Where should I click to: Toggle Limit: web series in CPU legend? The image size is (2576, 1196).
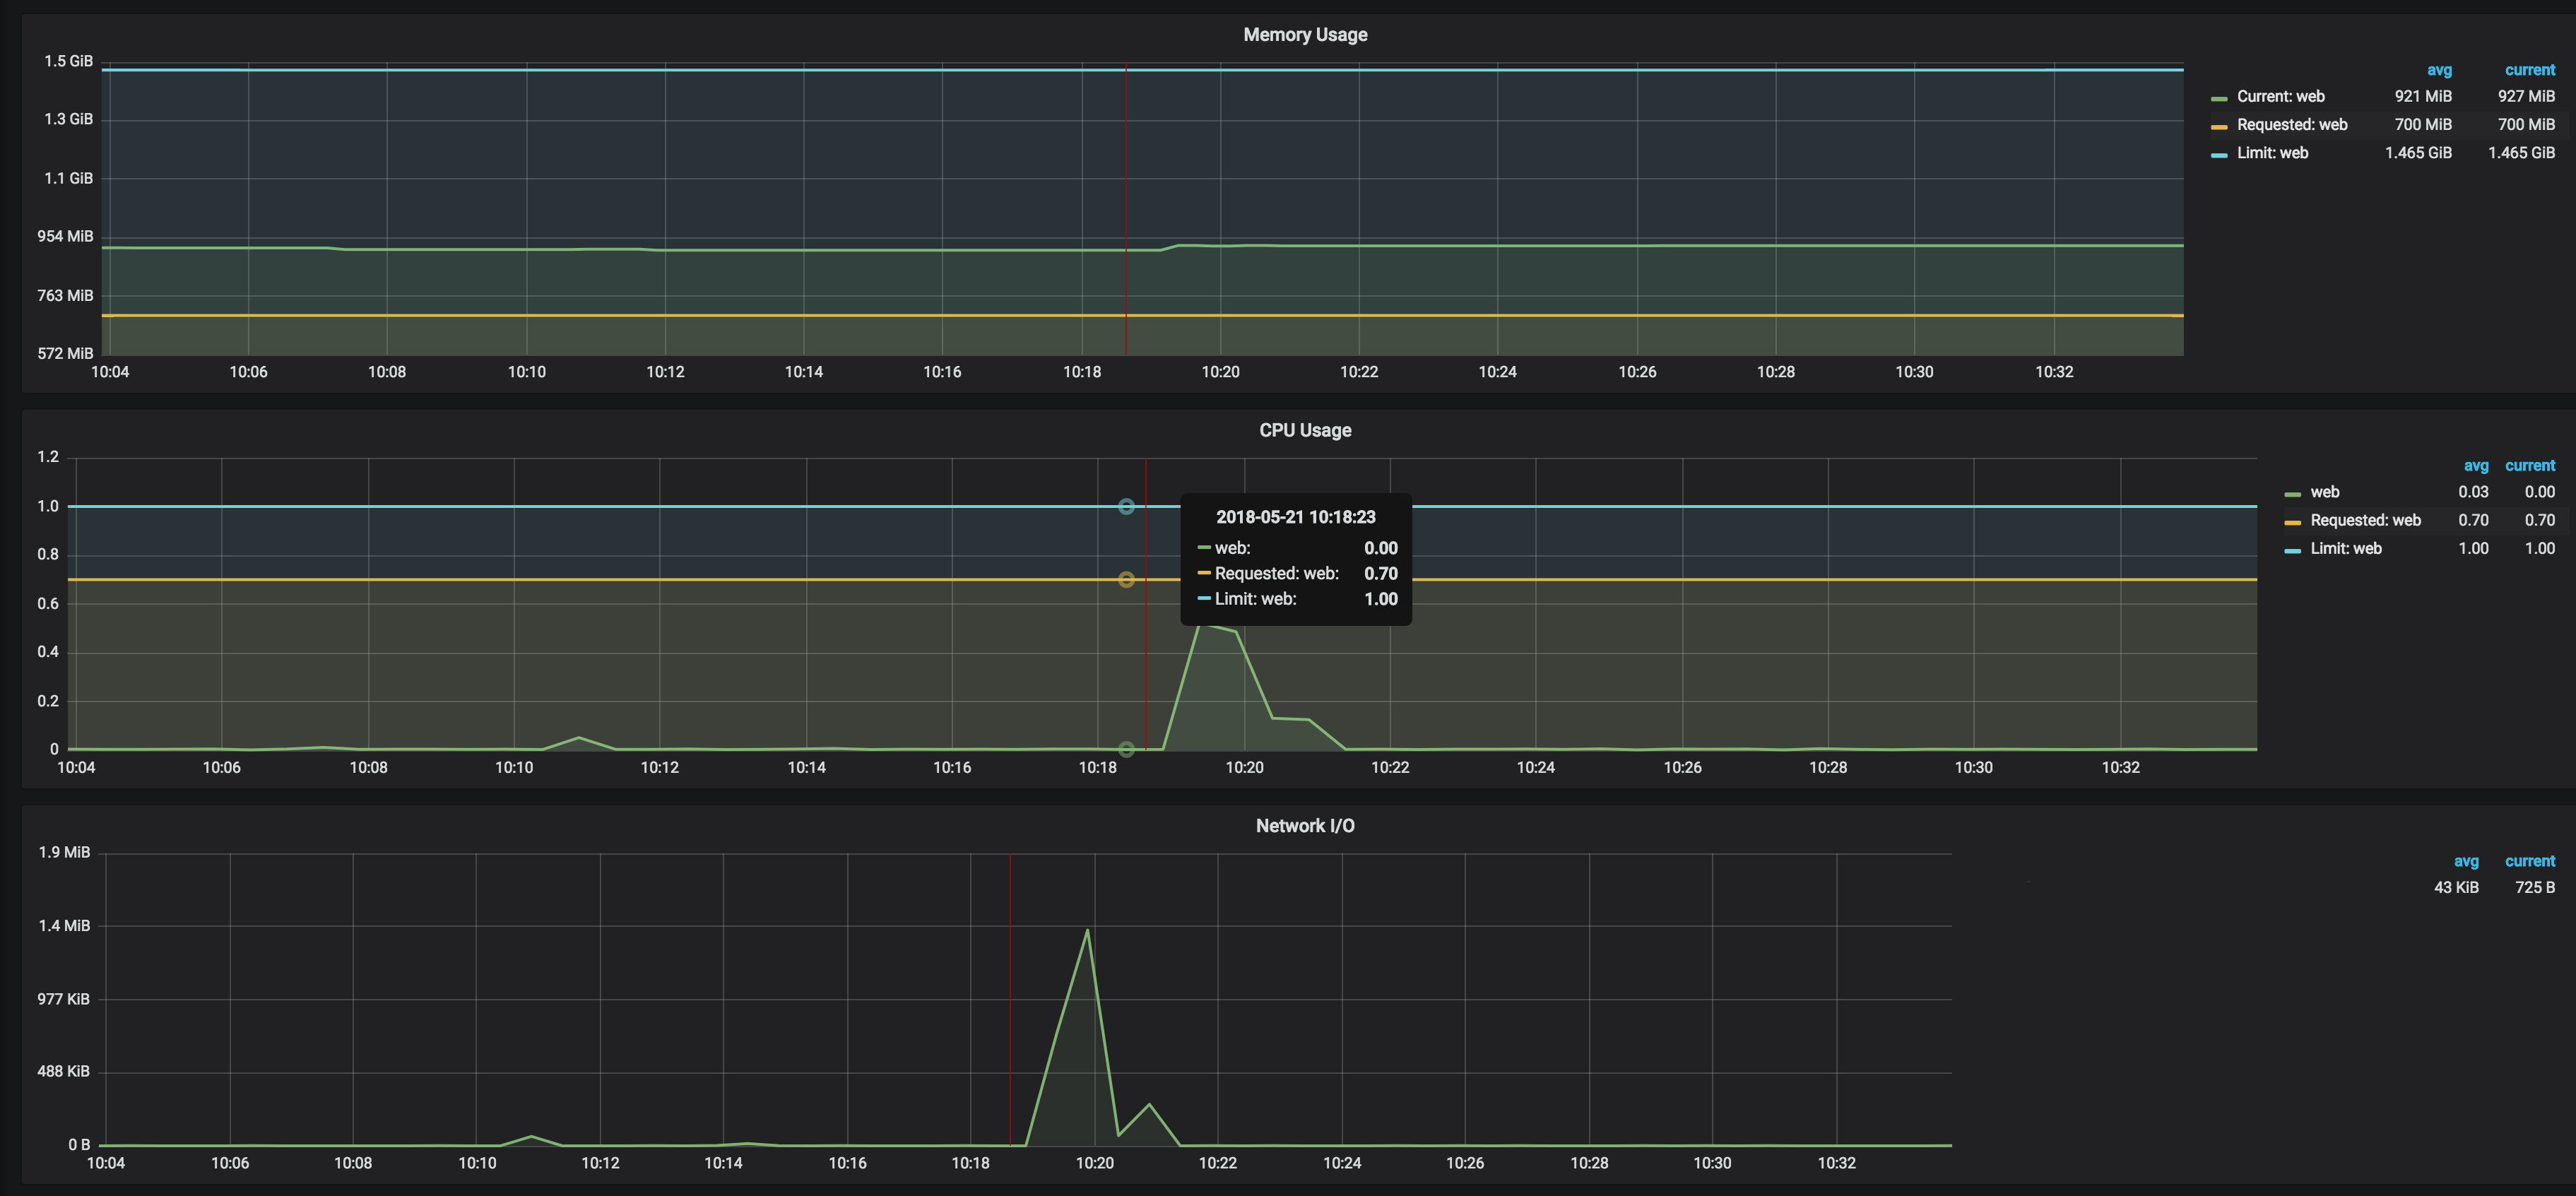click(2345, 549)
